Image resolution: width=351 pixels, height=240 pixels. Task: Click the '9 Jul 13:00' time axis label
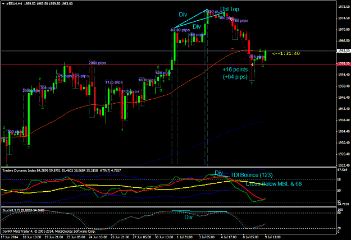click(x=272, y=237)
